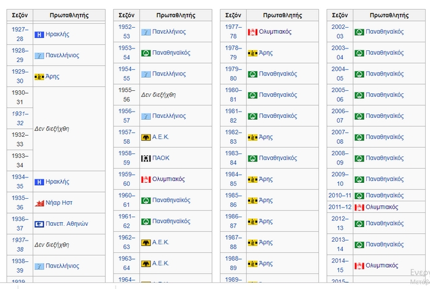Open the 1931–32 season link
This screenshot has height=289, width=430.
[20, 118]
